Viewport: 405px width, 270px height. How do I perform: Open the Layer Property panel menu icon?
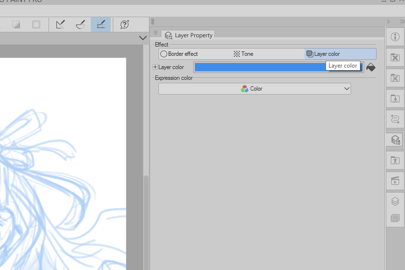155,33
